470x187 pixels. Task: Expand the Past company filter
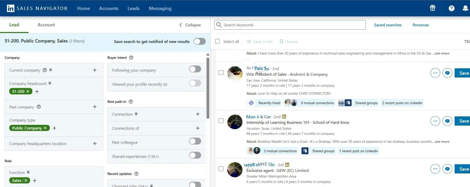coord(95,107)
